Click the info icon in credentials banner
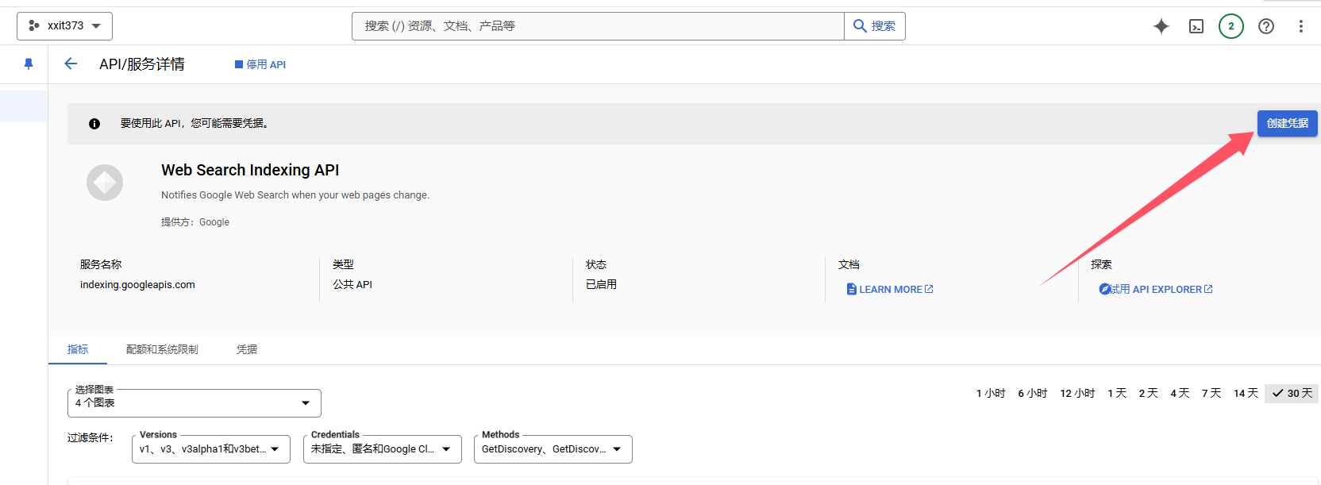The height and width of the screenshot is (485, 1321). click(x=94, y=124)
